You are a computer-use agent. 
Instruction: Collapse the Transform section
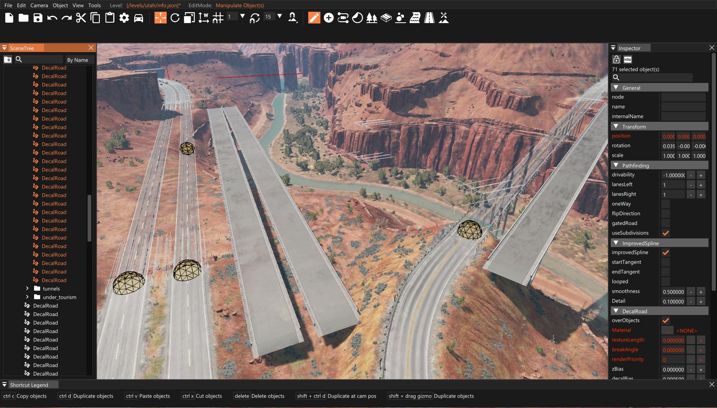(616, 126)
